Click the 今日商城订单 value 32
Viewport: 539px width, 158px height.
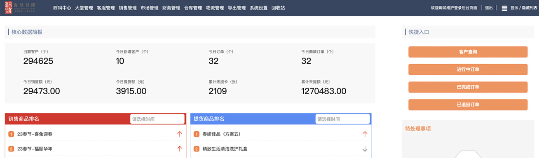click(306, 61)
